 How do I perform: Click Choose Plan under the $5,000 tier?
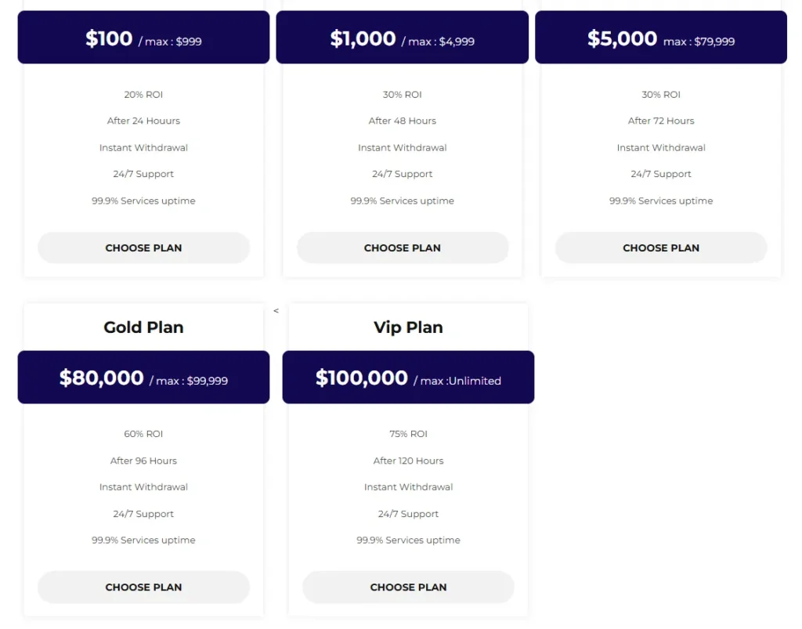(661, 248)
